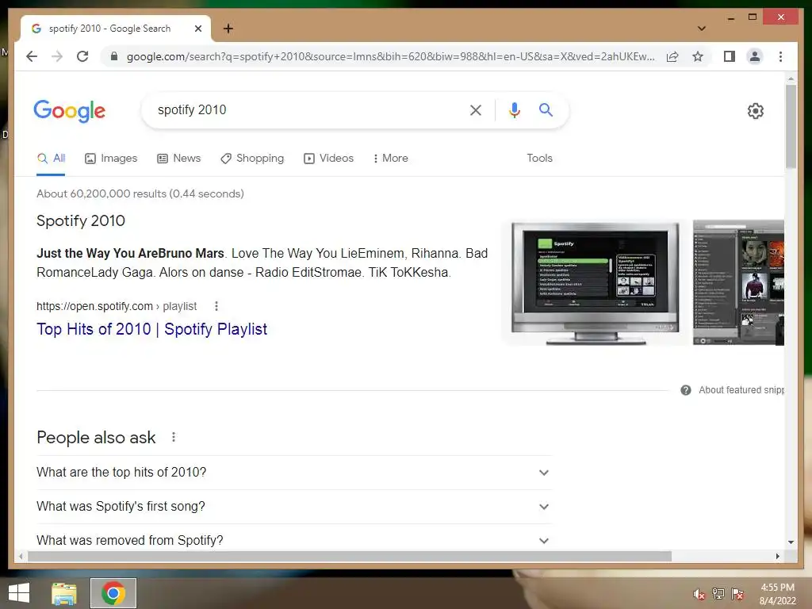Expand What was removed from Spotify
Image resolution: width=812 pixels, height=609 pixels.
point(294,540)
